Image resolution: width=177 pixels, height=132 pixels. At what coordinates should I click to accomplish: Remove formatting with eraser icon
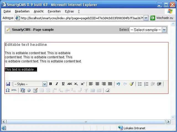[108, 90]
